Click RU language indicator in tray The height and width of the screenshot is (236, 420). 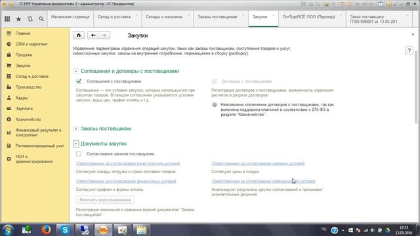coord(324,229)
